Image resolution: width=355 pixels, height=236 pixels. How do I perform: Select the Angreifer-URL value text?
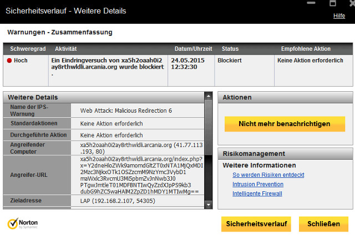click(x=141, y=175)
